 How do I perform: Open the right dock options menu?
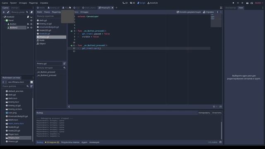pyautogui.click(x=263, y=8)
